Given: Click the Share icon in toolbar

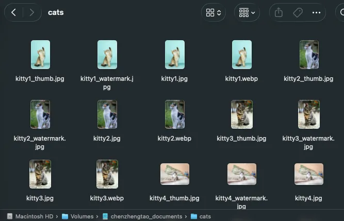Looking at the screenshot, I should coord(279,12).
